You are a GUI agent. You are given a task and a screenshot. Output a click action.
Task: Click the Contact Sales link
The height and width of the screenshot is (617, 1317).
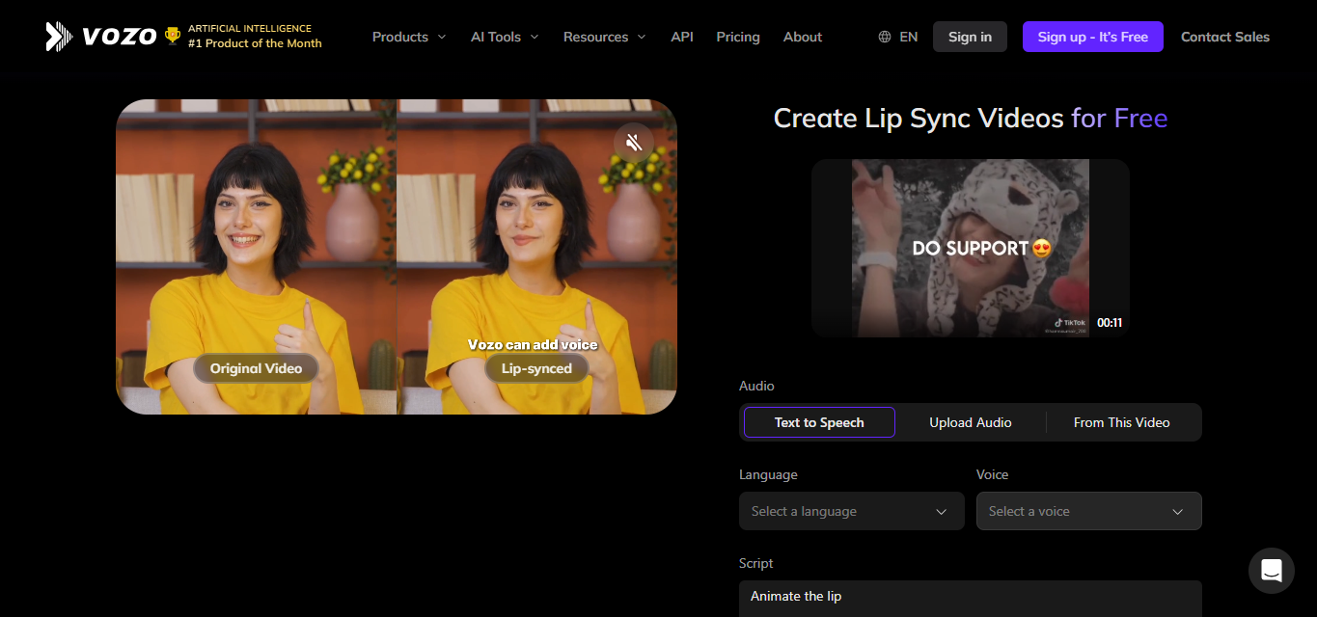(1224, 36)
